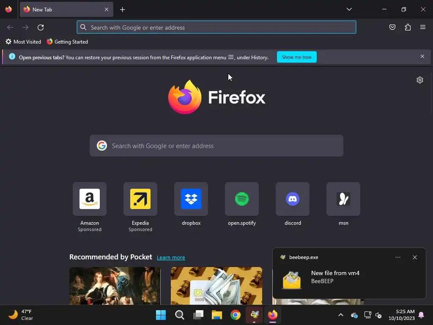Show hidden system tray icons
This screenshot has height=325, width=433.
341,315
